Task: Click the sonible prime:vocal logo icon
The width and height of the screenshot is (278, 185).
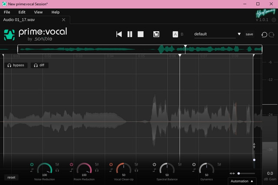Action: click(x=9, y=35)
